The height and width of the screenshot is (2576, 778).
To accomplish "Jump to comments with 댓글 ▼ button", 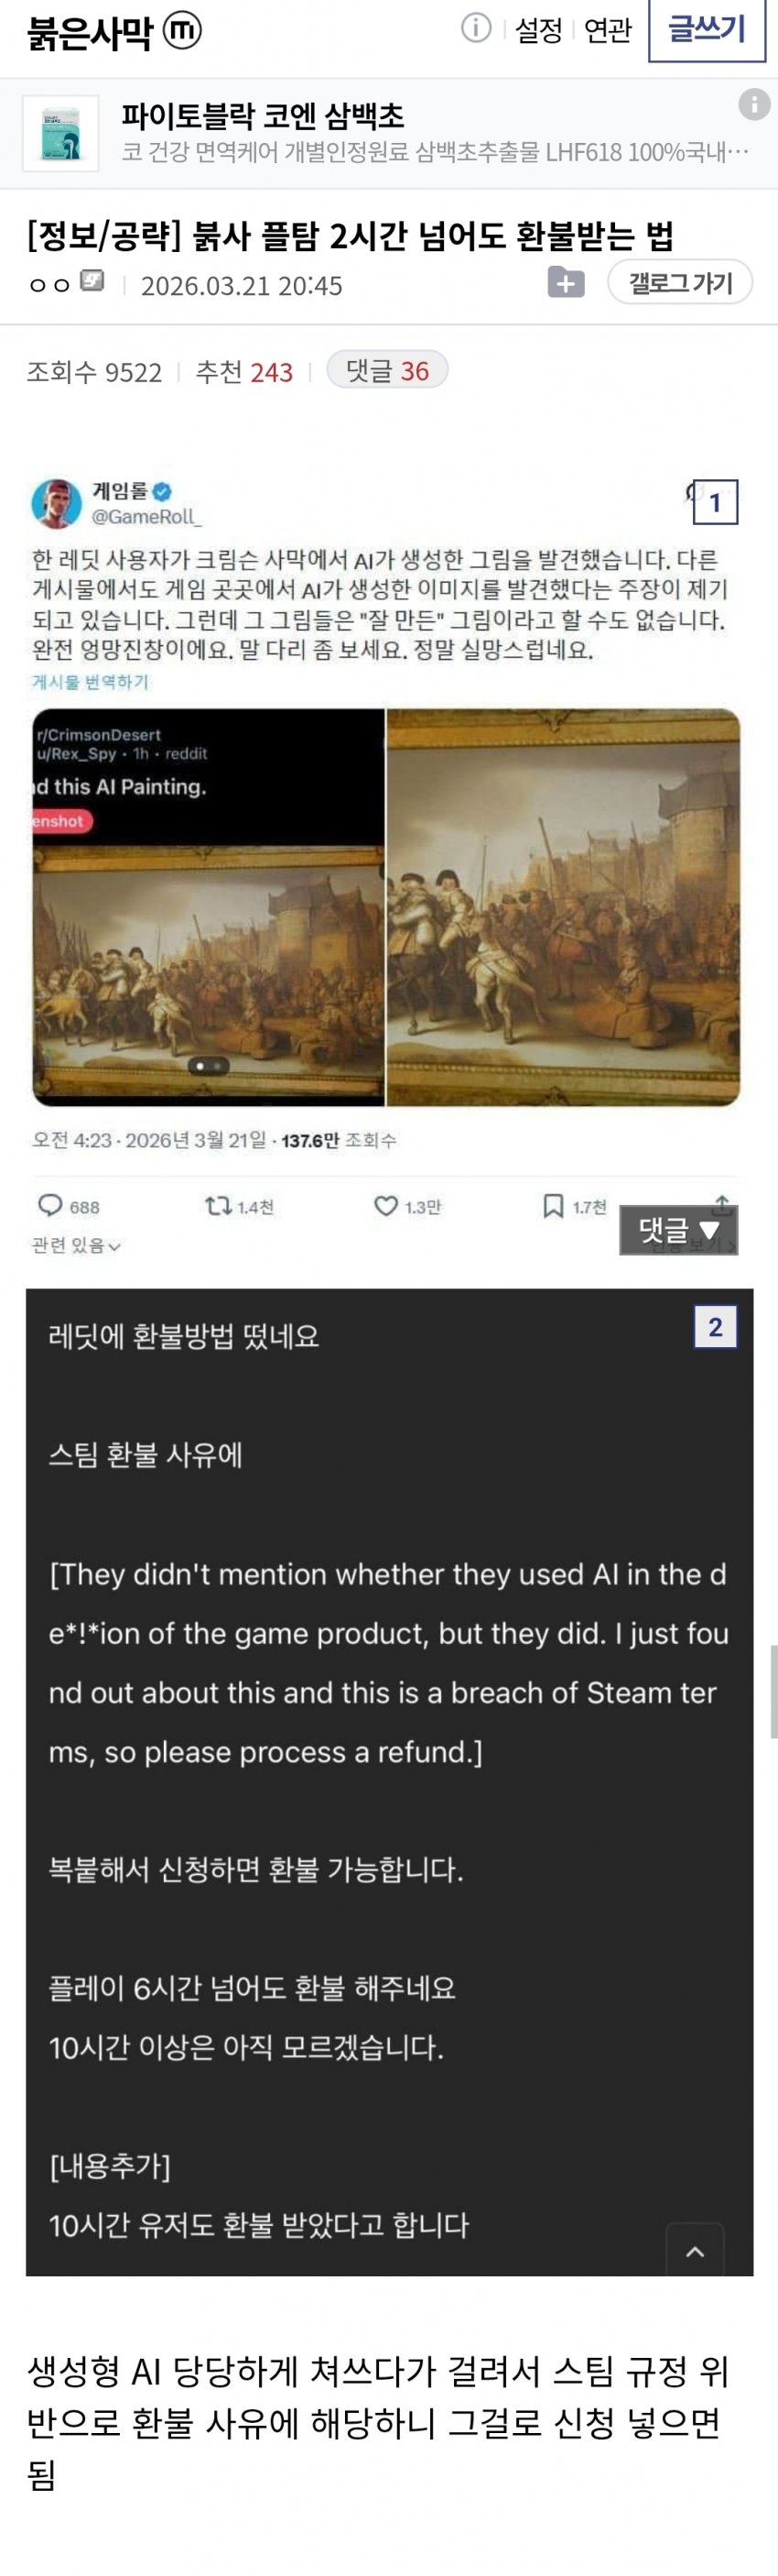I will 678,1229.
